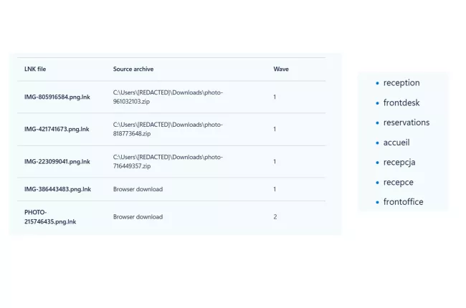Screen dimensions: 466x308
Task: Select the 'LNK file' column header
Action: [35, 69]
